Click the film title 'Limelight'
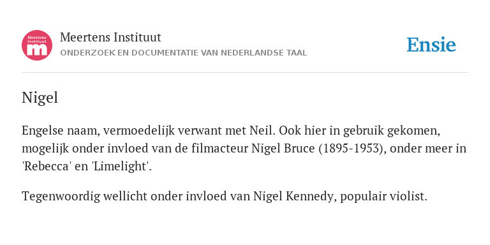490x245 pixels. coord(120,167)
